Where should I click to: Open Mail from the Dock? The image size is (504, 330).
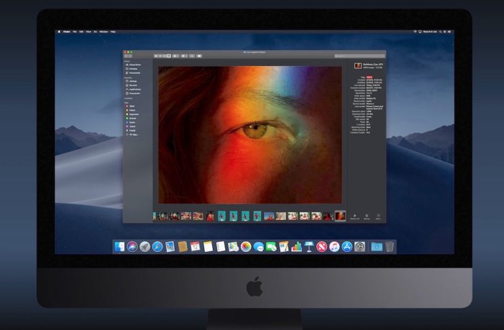[x=170, y=246]
